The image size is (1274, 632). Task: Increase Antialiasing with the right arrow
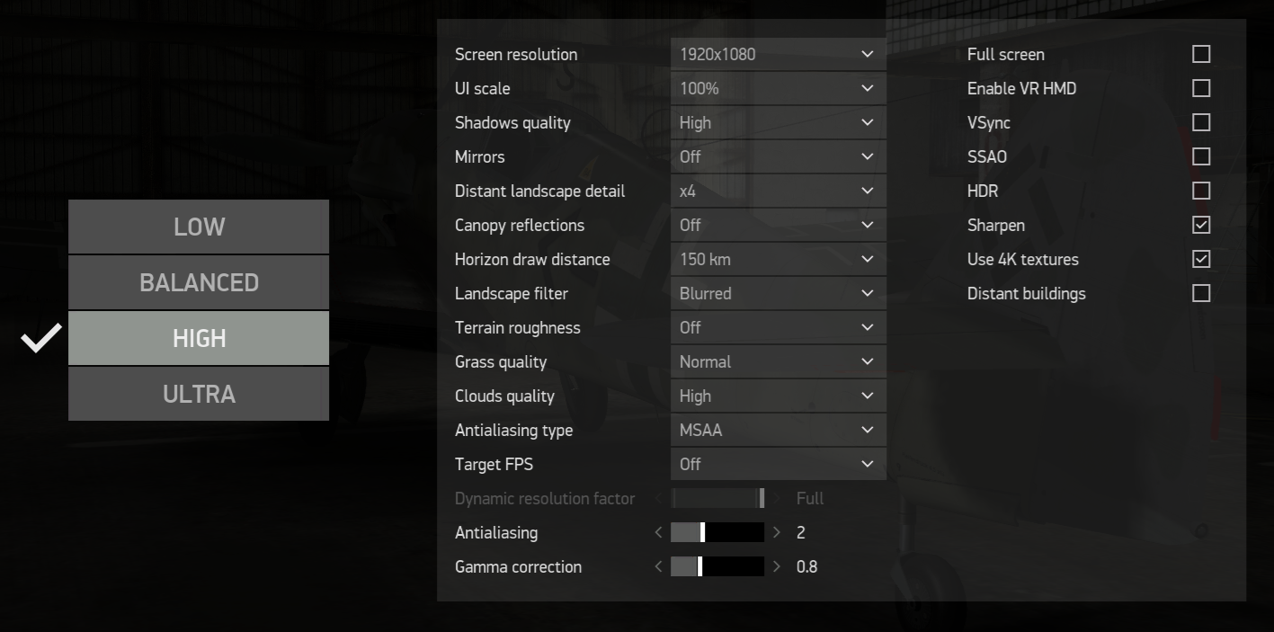click(x=777, y=532)
